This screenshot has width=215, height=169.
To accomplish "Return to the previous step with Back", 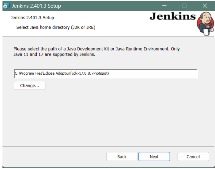I will point(122,157).
